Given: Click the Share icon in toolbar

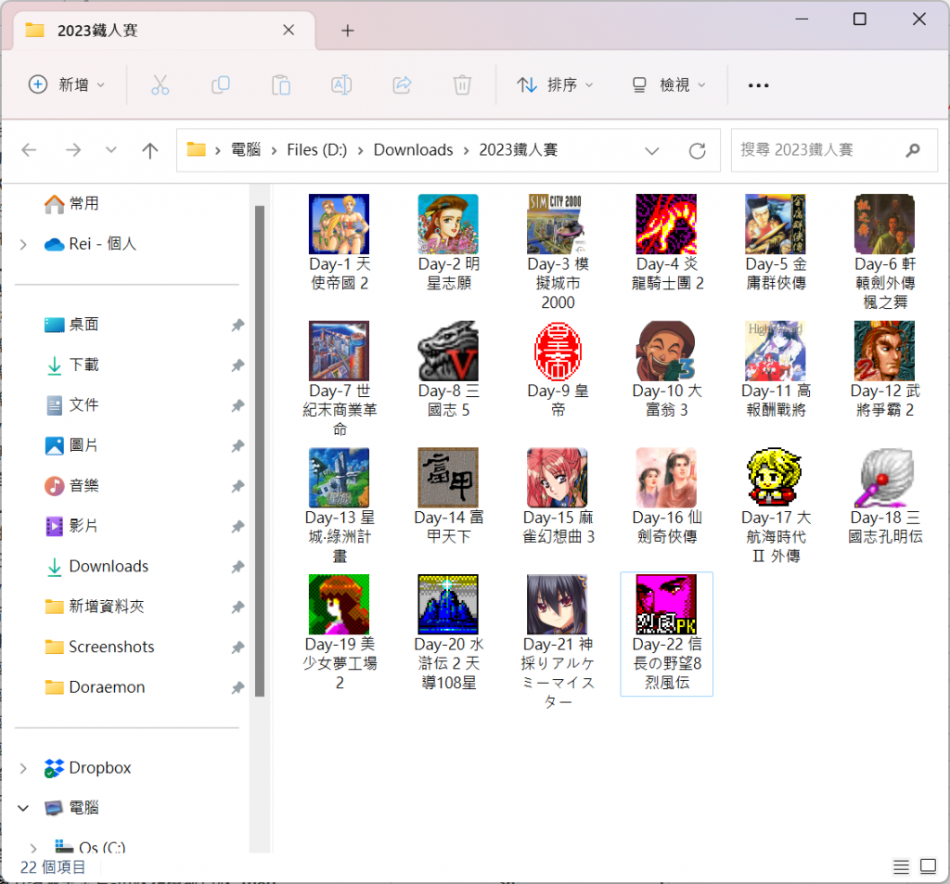Looking at the screenshot, I should 402,84.
